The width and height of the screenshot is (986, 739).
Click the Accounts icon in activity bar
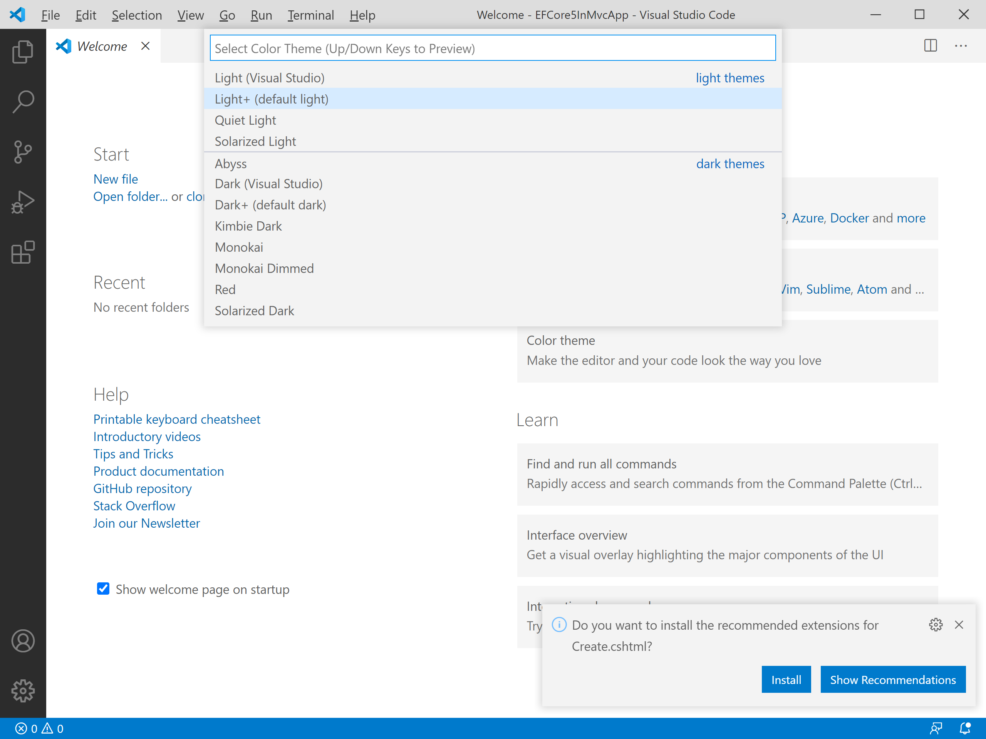pyautogui.click(x=23, y=640)
